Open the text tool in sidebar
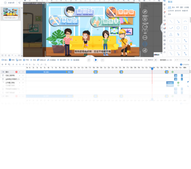This screenshot has width=191, height=169. tap(164, 8)
